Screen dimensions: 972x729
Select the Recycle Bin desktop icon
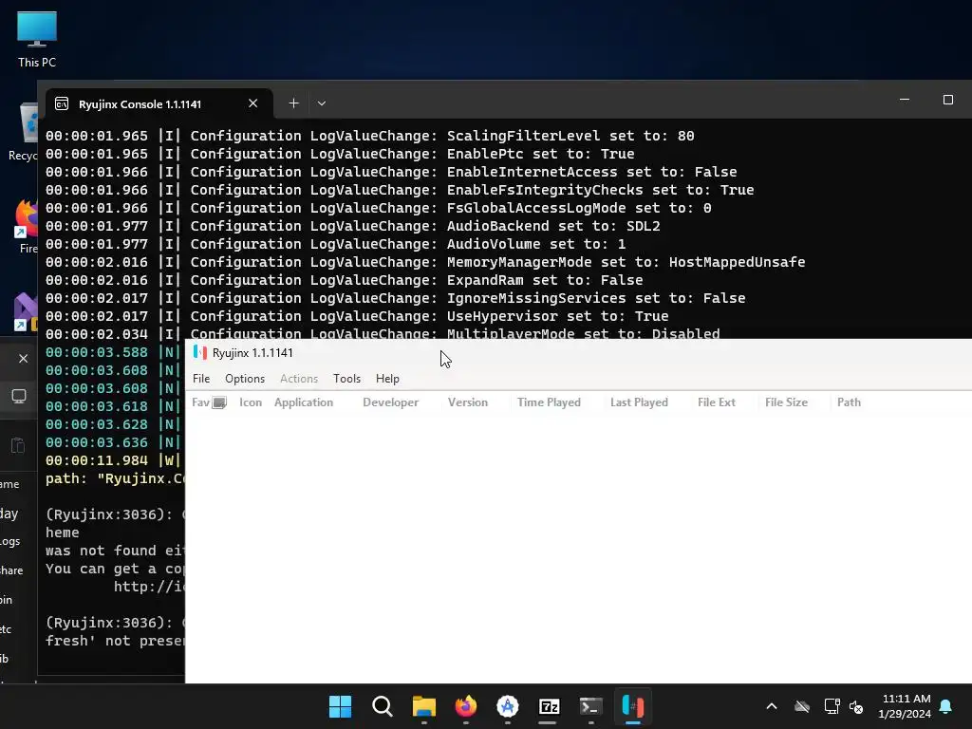(23, 131)
